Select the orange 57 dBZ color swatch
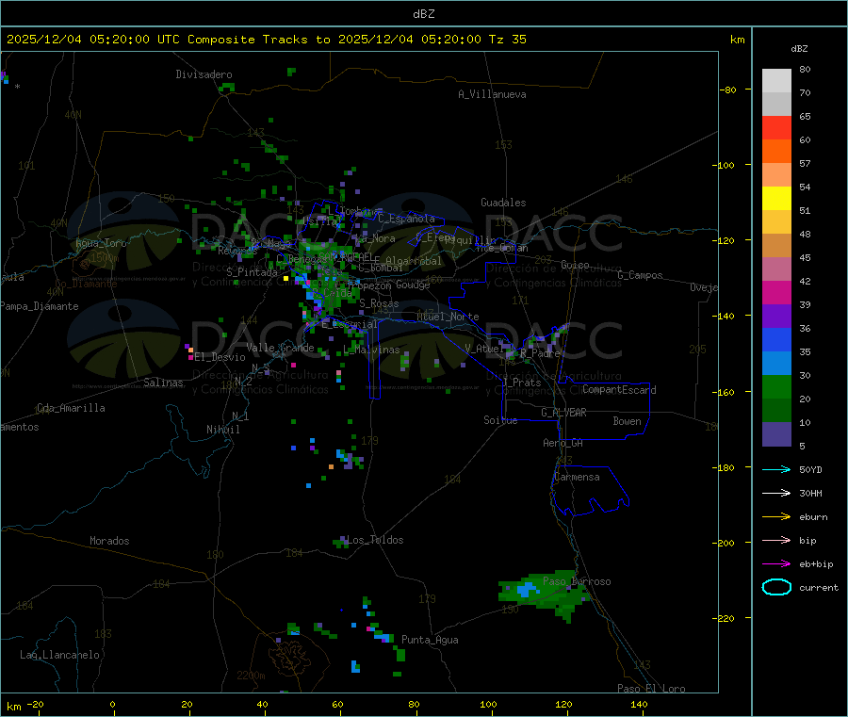Viewport: 848px width, 717px height. (x=776, y=152)
